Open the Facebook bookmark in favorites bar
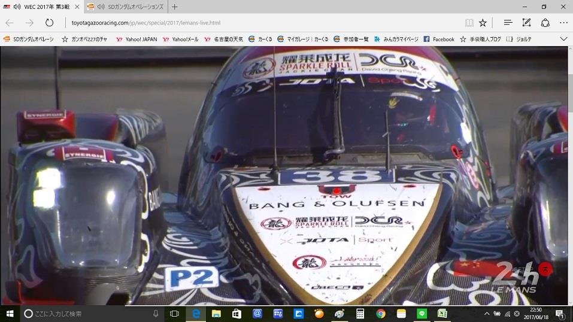The width and height of the screenshot is (573, 322). (439, 39)
